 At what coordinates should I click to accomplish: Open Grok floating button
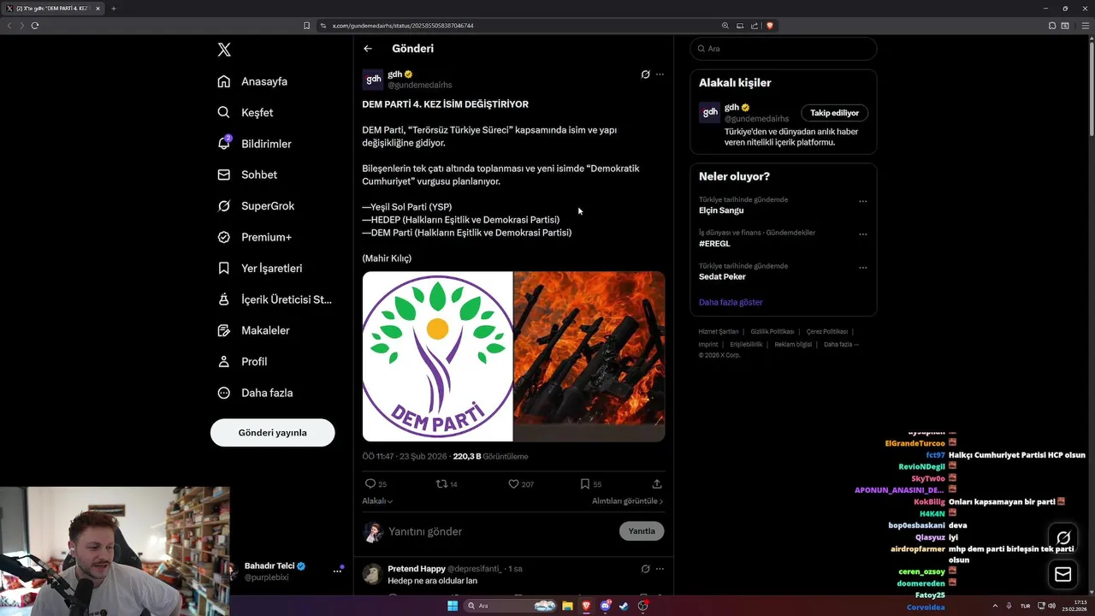[1063, 538]
